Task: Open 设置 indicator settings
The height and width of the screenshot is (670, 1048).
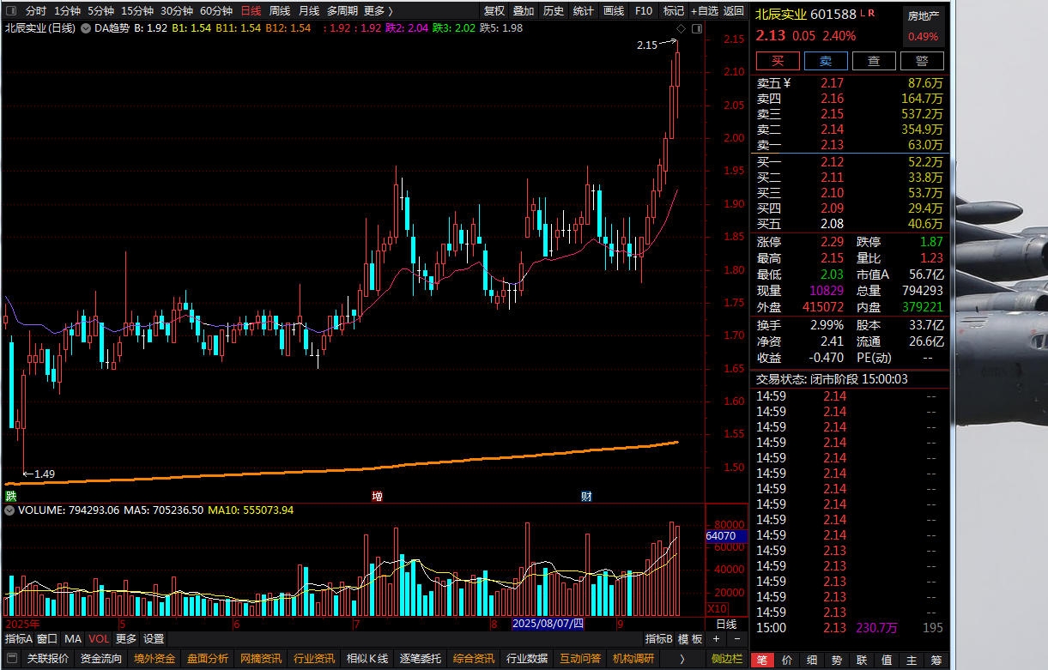Action: click(x=154, y=639)
